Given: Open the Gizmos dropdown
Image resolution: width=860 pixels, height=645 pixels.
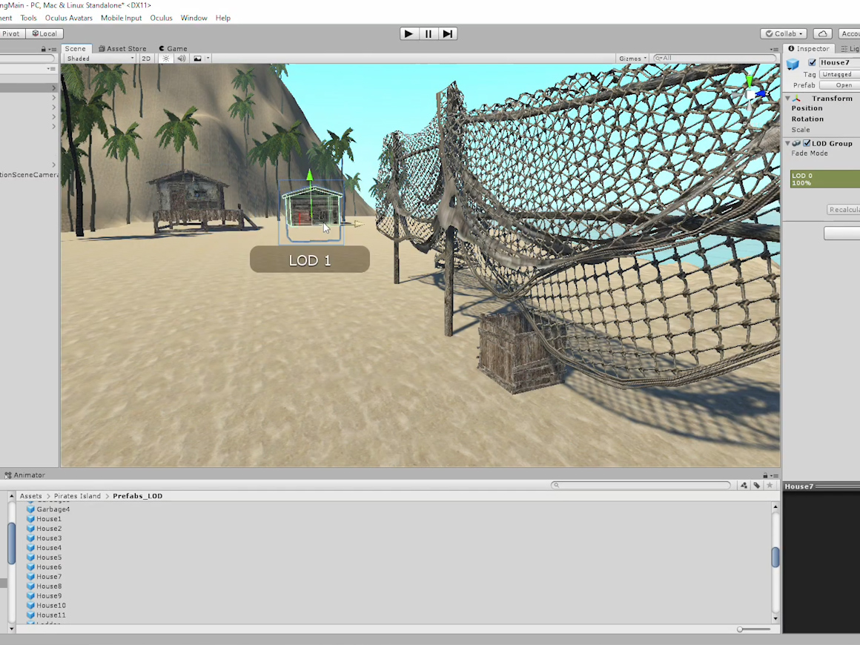Looking at the screenshot, I should coord(633,59).
